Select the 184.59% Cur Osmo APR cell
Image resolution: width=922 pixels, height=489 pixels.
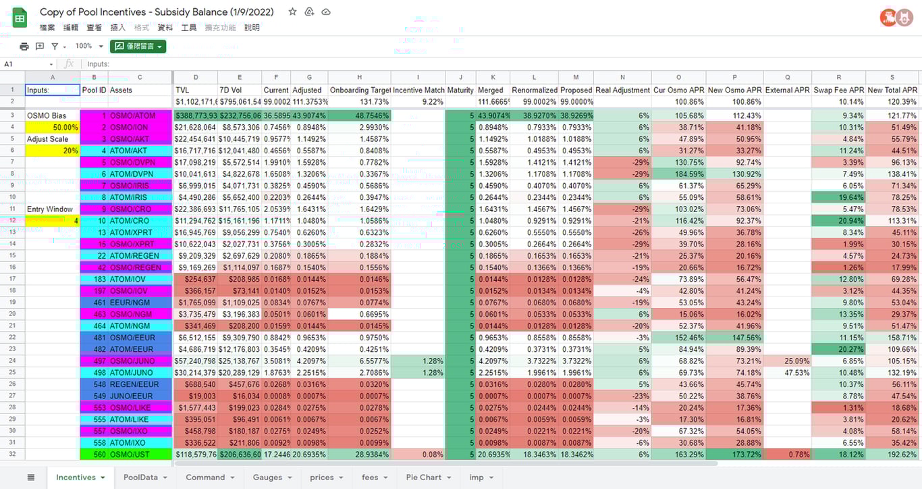coord(679,174)
